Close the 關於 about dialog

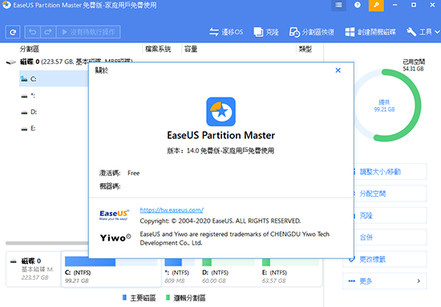pyautogui.click(x=338, y=70)
